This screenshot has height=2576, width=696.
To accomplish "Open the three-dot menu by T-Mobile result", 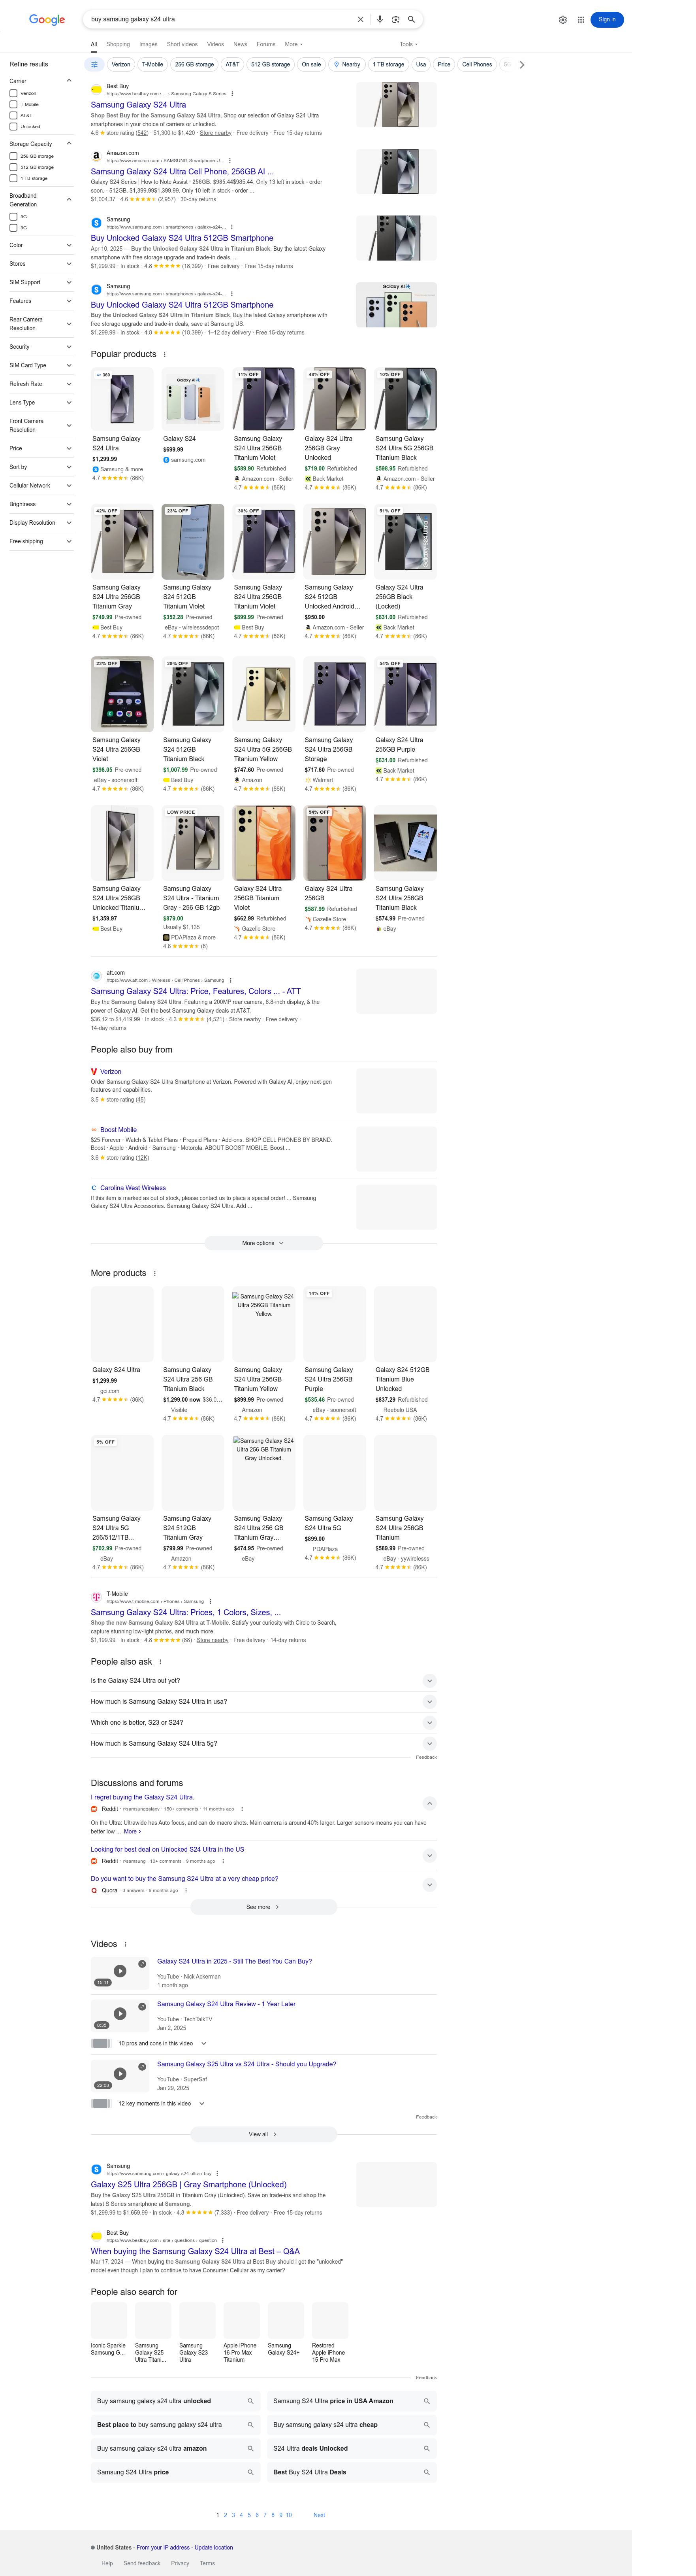I will (210, 1601).
